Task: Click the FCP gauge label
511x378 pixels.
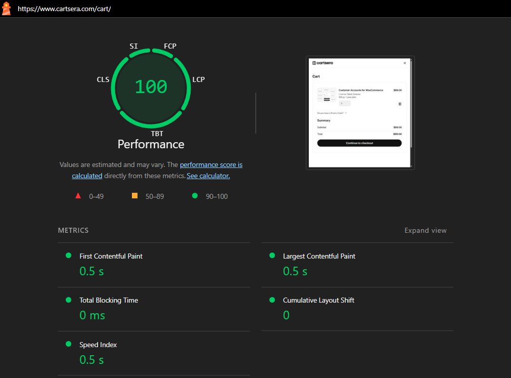Action: click(x=170, y=46)
